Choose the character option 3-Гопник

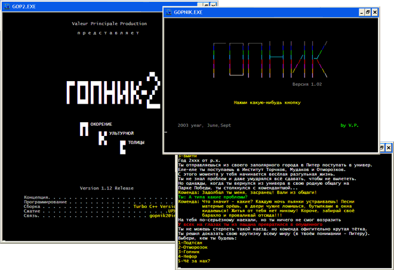pyautogui.click(x=189, y=252)
